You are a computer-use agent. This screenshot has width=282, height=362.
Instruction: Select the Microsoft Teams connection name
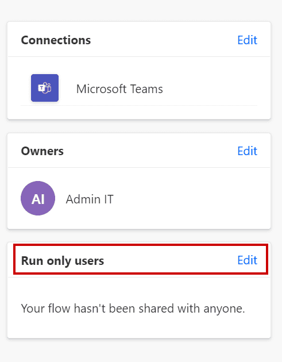[x=119, y=89]
